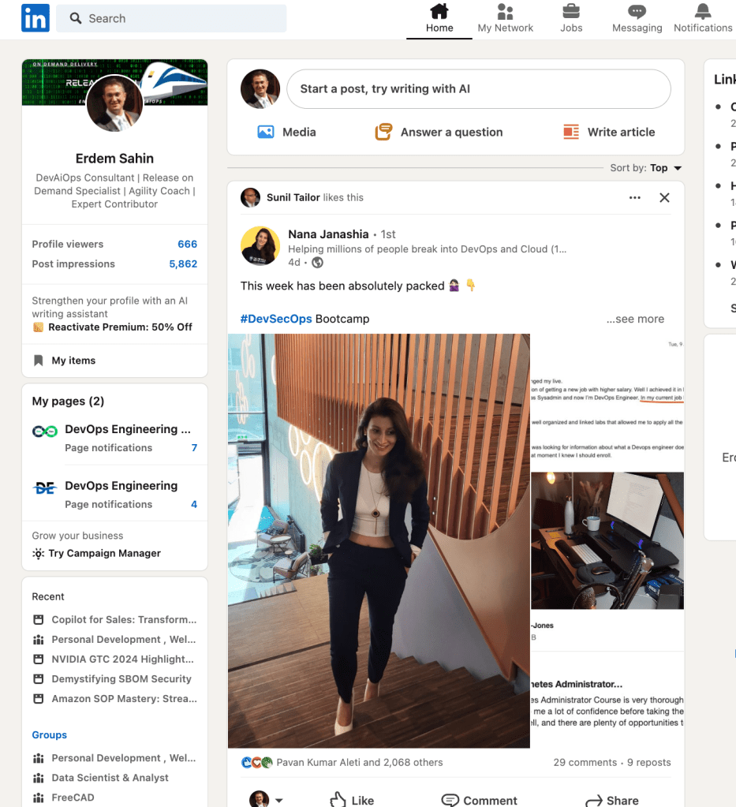Click Reactivate Premium: 50% Off
The image size is (736, 807).
click(120, 327)
